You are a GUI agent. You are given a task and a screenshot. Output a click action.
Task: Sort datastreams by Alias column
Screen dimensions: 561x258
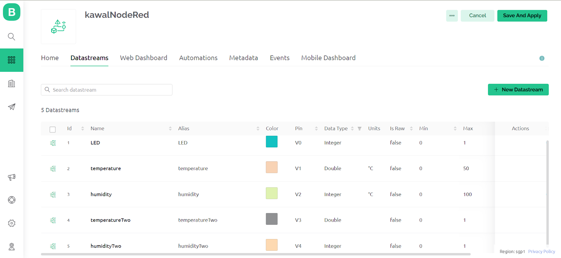pos(258,128)
